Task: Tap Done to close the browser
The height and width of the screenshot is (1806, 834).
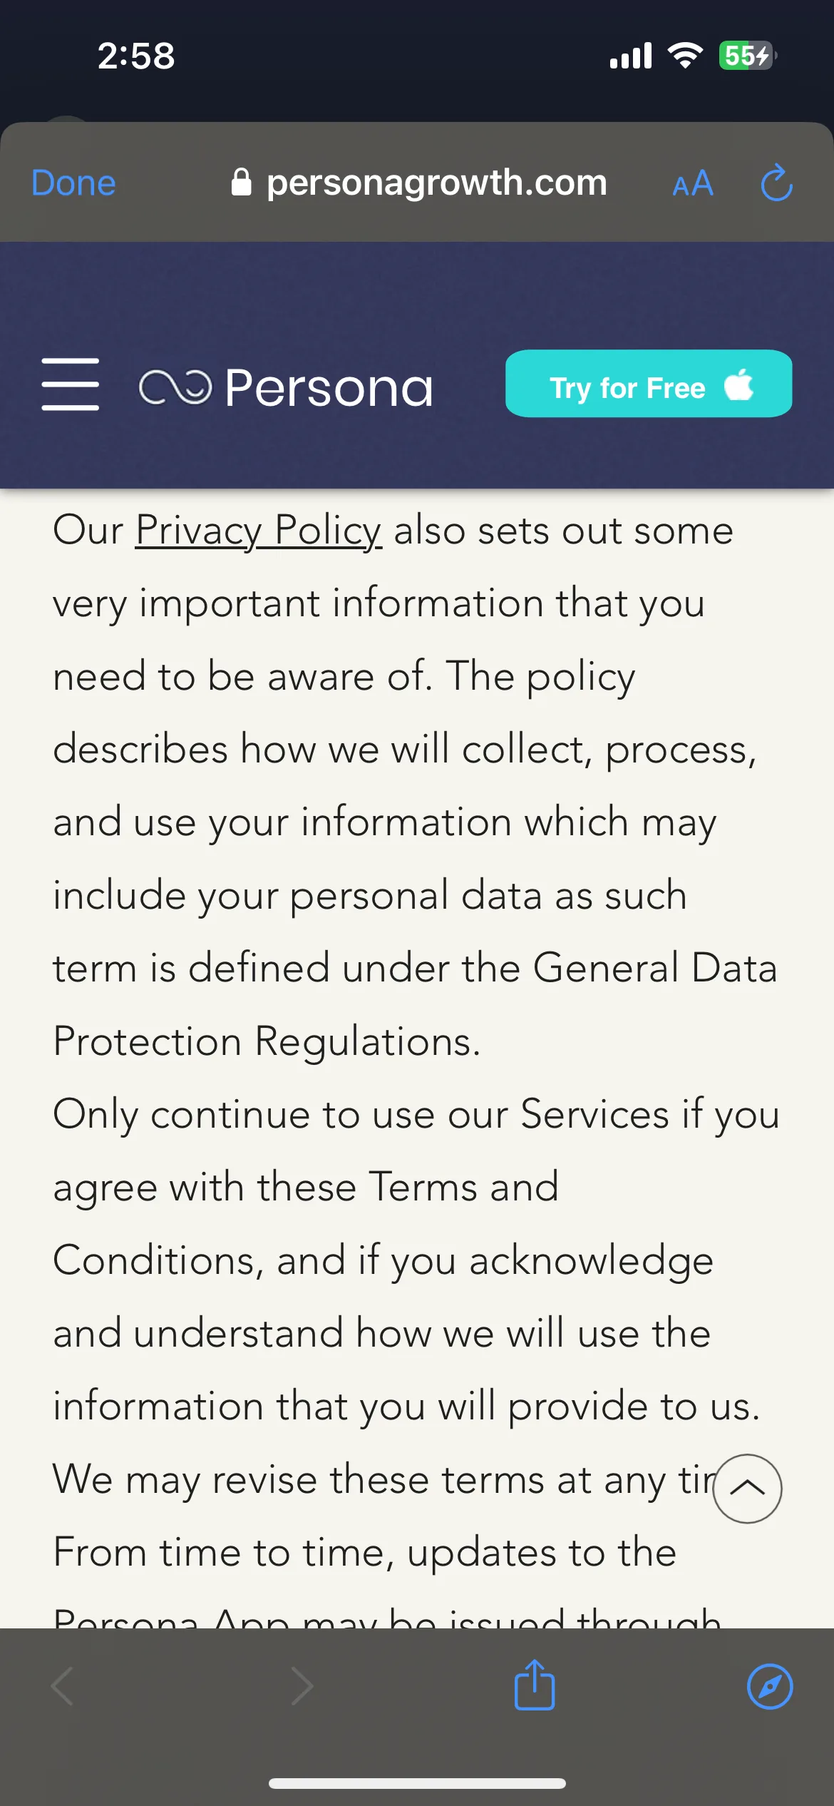Action: tap(73, 183)
